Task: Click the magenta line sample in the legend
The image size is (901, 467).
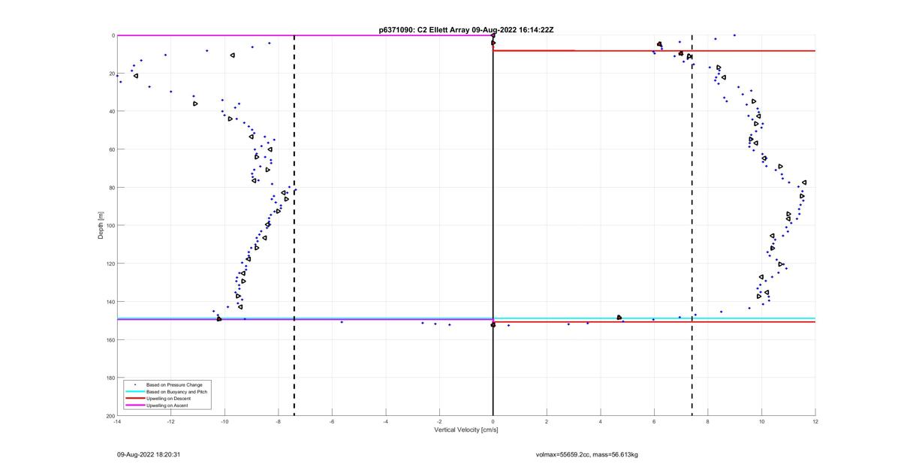Action: (134, 405)
